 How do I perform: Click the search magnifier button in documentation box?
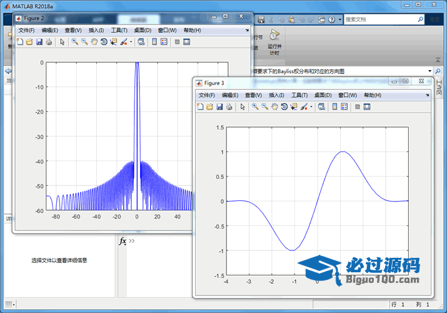[x=421, y=20]
